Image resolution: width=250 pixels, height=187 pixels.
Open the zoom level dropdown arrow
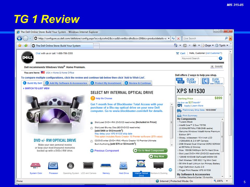[x=227, y=181]
